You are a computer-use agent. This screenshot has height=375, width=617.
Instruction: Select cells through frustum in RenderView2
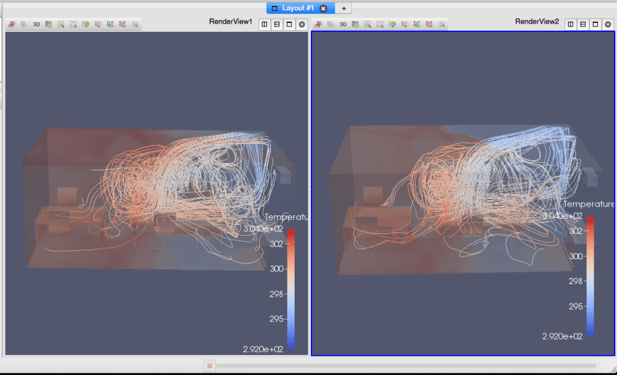point(393,24)
